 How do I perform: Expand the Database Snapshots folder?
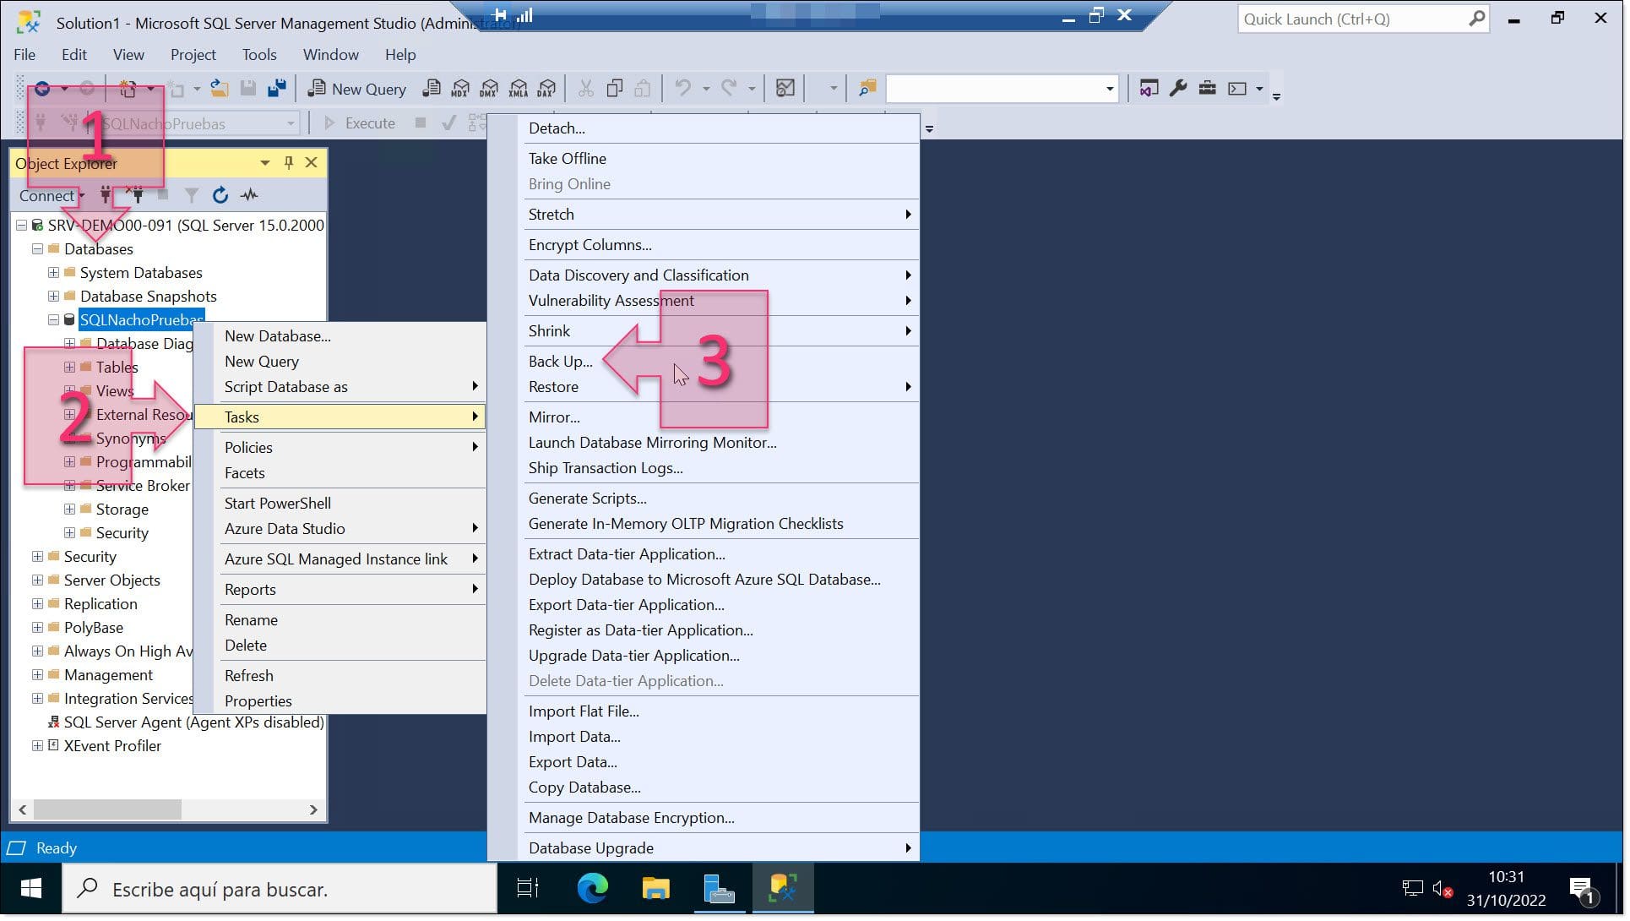[53, 297]
